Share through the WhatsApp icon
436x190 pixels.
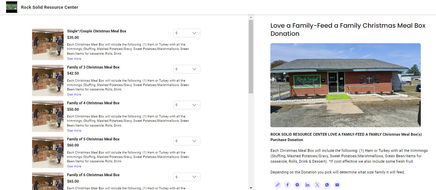327,185
